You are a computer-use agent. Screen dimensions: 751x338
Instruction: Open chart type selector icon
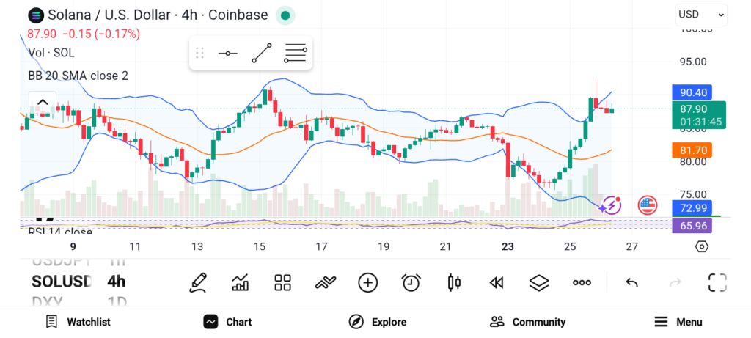click(240, 282)
